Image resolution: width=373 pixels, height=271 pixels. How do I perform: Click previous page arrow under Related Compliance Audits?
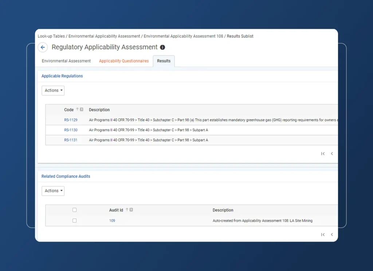[332, 235]
